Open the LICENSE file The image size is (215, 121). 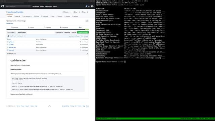pyautogui.click(x=11, y=45)
